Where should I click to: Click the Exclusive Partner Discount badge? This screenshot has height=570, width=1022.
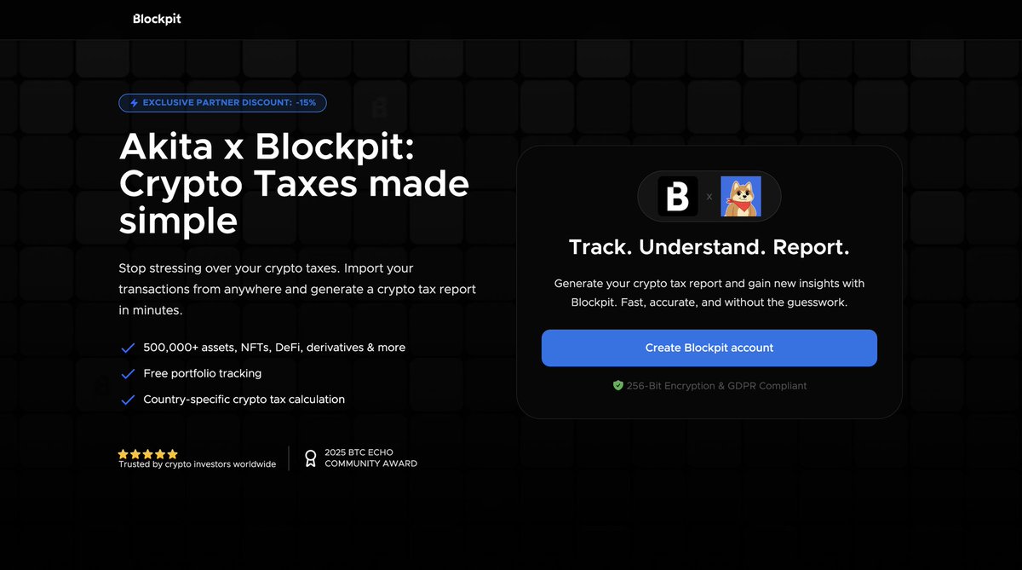pos(222,102)
